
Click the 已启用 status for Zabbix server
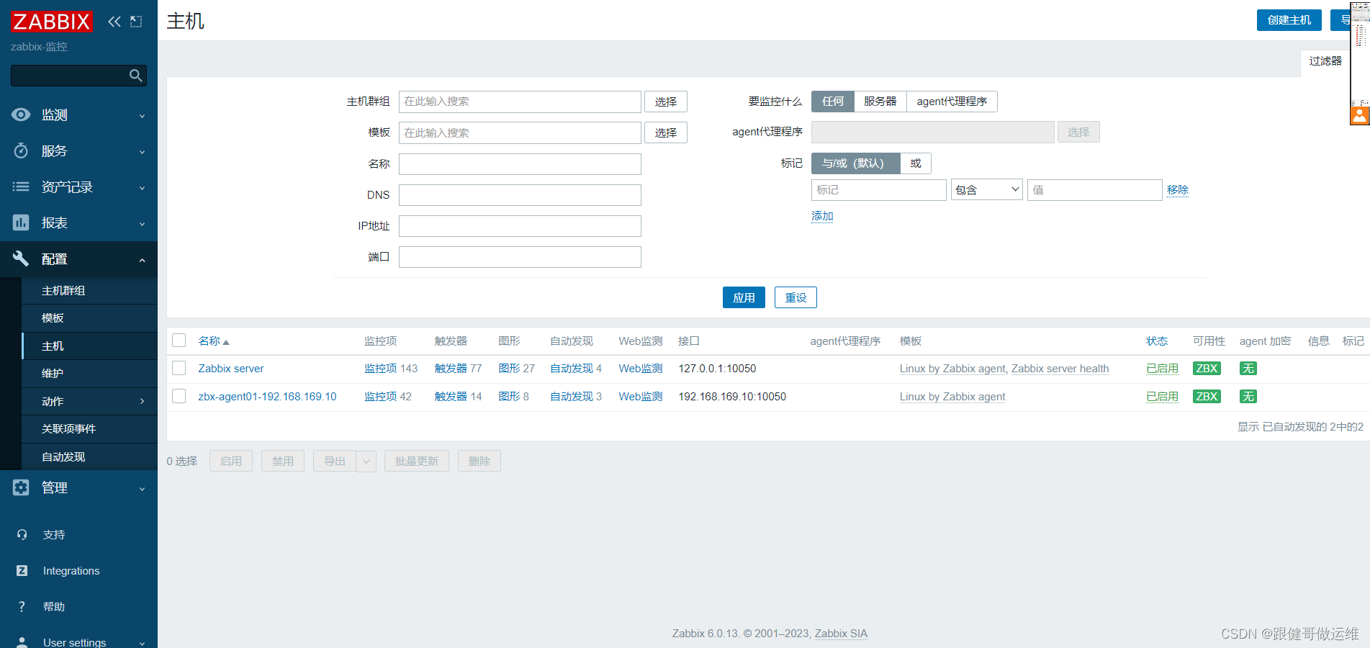[1162, 369]
